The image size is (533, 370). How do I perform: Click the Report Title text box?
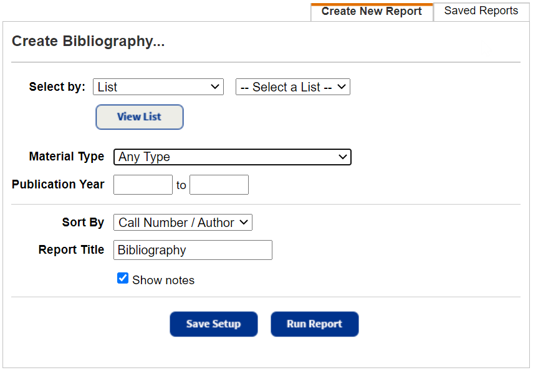[x=192, y=250]
